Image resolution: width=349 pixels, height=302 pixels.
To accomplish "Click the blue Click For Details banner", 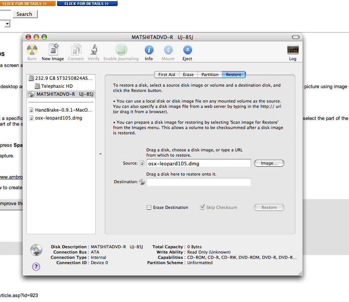I will 87,3.
